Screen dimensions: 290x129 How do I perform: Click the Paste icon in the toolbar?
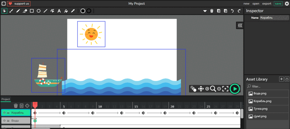(226, 11)
